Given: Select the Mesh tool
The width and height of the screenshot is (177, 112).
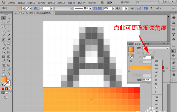Looking at the screenshot, I should click(x=4, y=56).
